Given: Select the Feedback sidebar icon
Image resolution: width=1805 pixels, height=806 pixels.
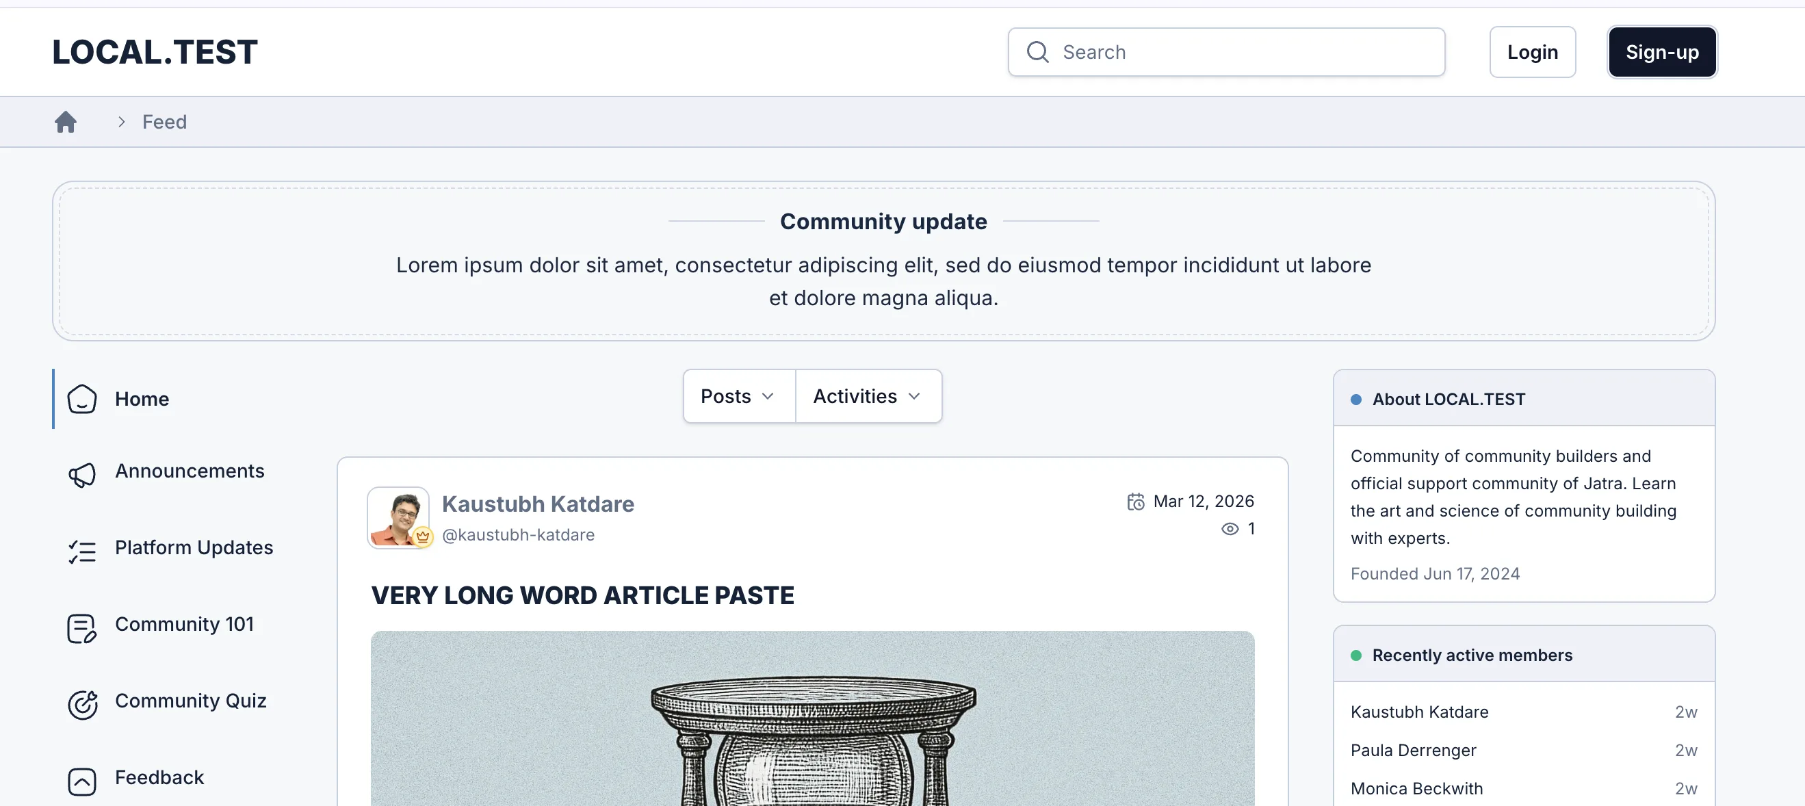Looking at the screenshot, I should pos(81,781).
